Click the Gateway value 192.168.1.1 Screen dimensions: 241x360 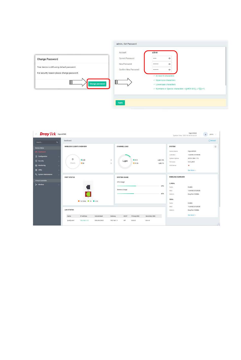[x=114, y=220]
